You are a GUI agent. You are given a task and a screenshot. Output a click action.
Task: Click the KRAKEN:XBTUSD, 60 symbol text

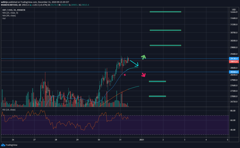click(x=11, y=5)
